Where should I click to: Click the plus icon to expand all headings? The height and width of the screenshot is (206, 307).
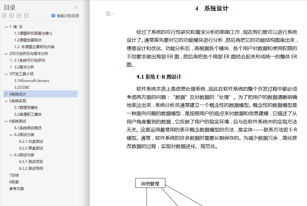point(19,16)
